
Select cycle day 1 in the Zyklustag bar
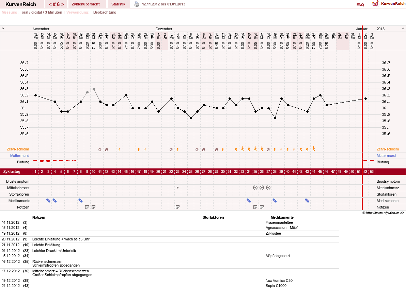pyautogui.click(x=35, y=171)
